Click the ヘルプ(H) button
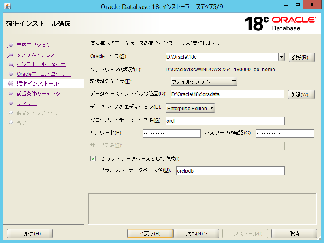This screenshot has height=243, width=324. tap(30, 234)
